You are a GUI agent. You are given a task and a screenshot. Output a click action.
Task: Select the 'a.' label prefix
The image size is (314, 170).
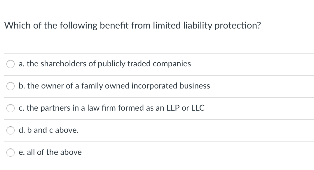click(21, 64)
